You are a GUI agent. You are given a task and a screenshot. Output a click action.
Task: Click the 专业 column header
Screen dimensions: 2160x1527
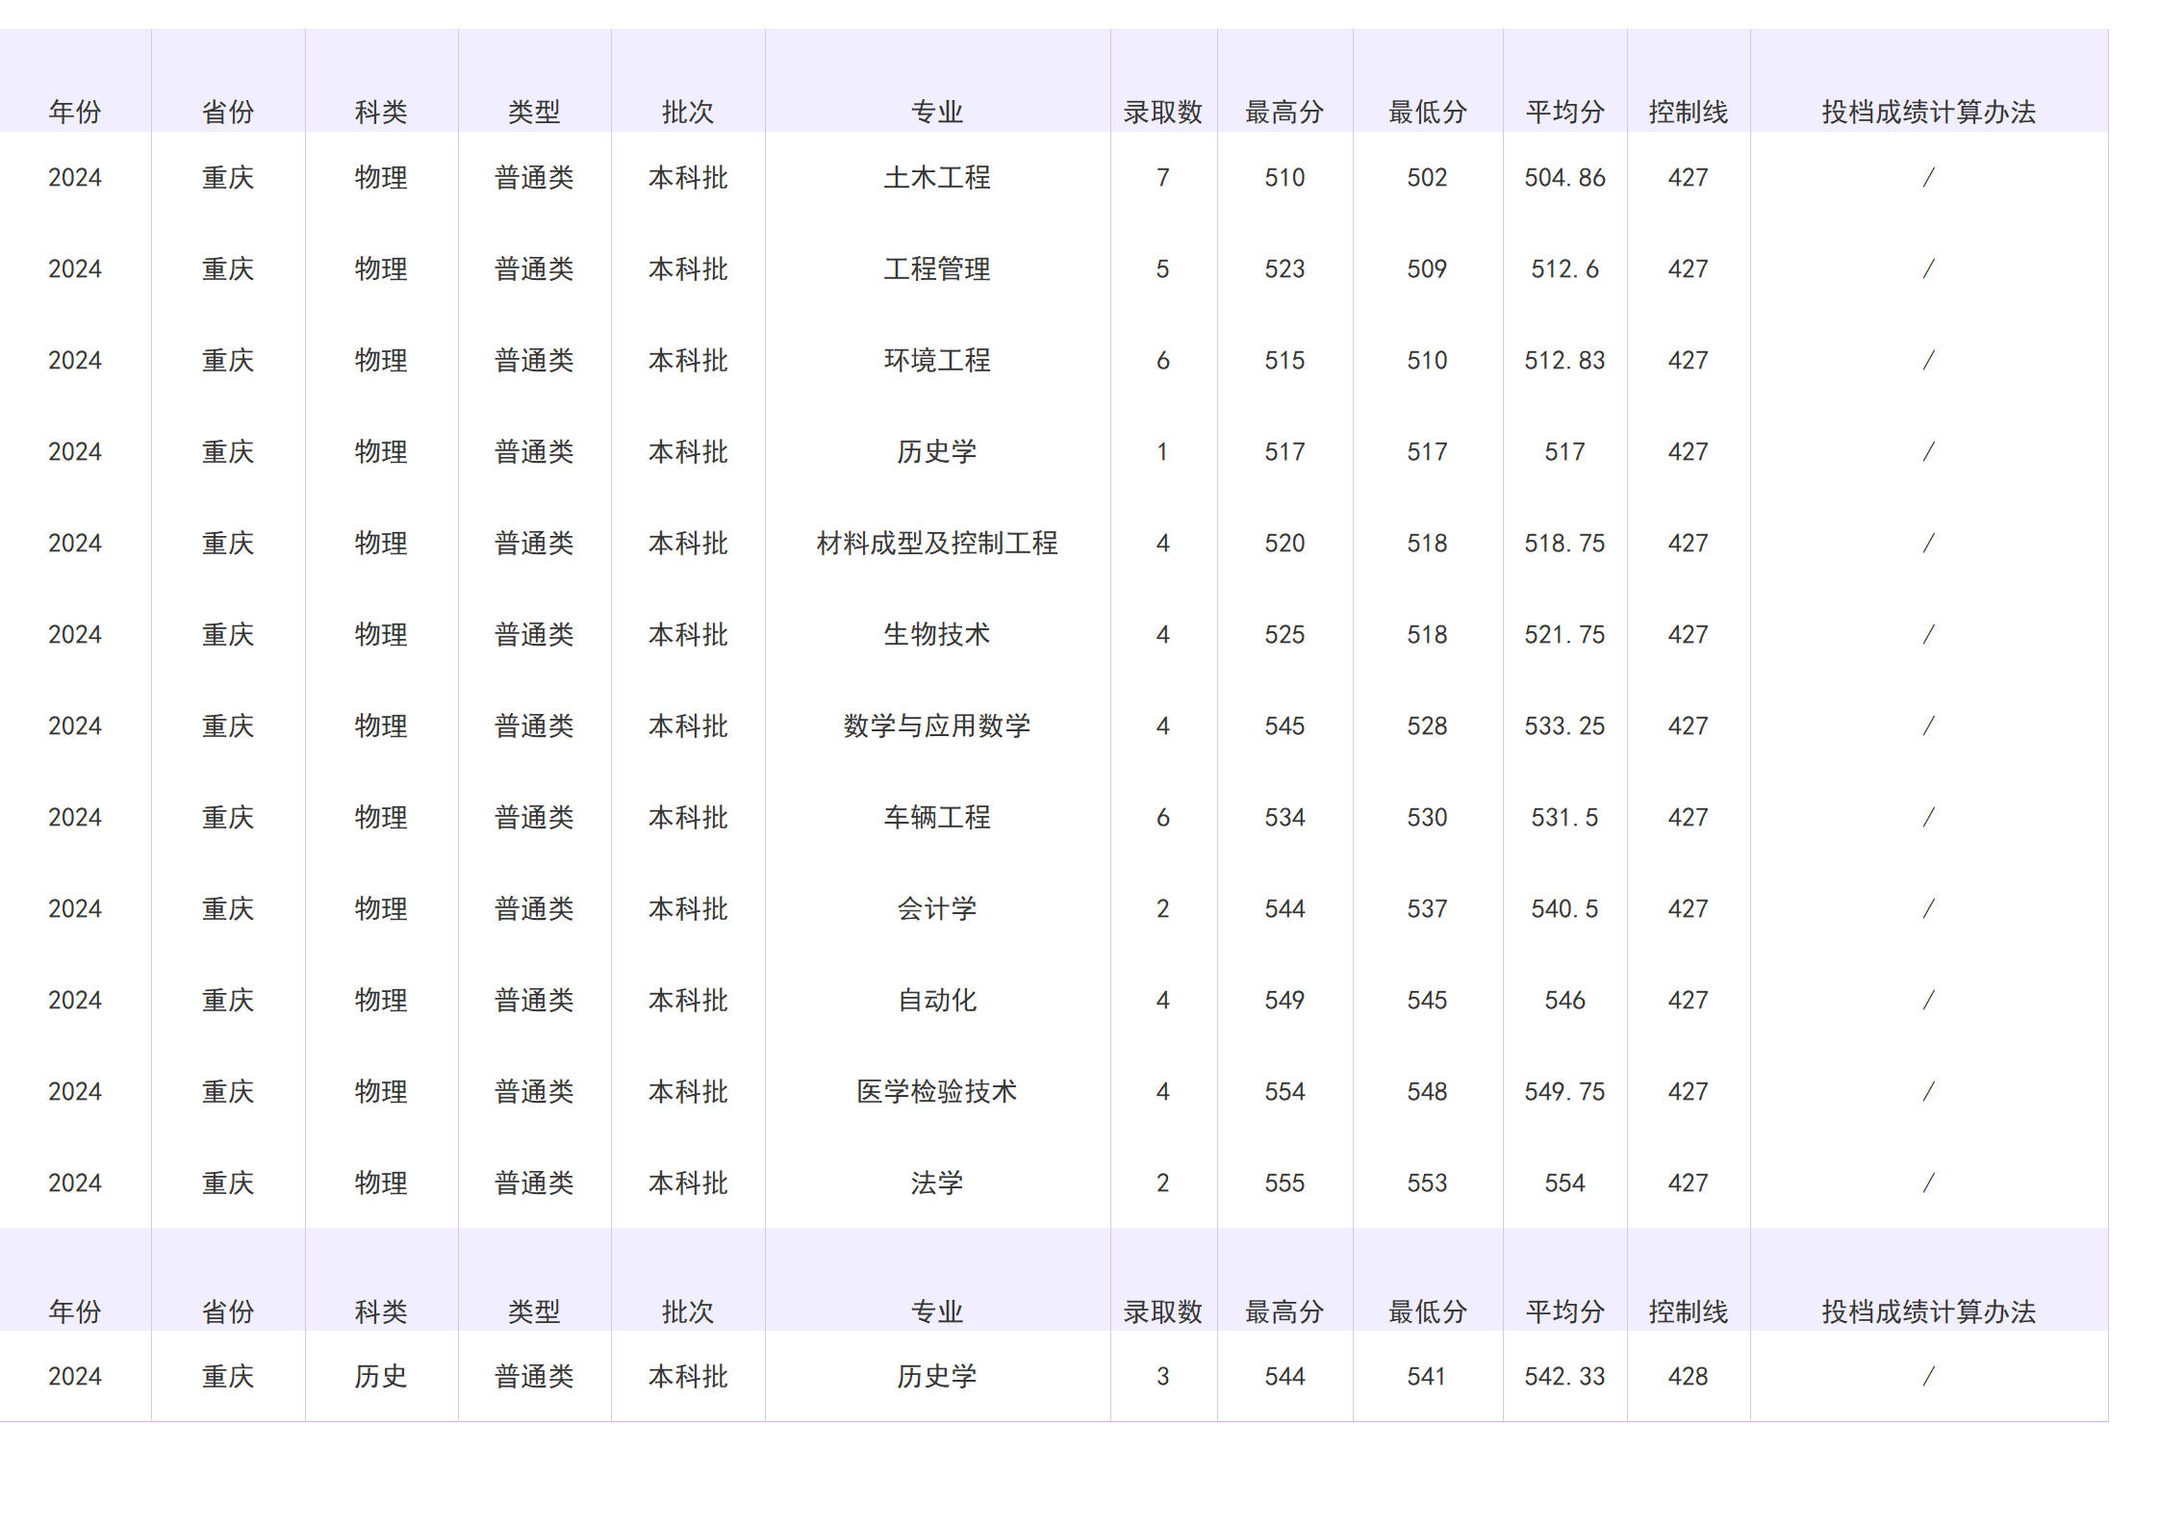tap(936, 111)
